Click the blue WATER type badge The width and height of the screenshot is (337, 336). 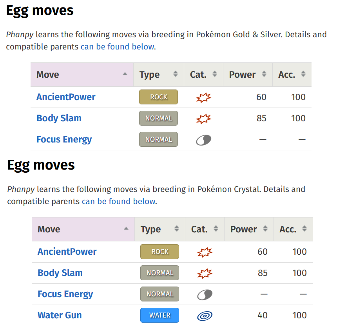coord(159,315)
